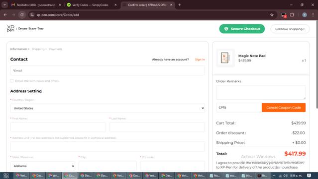Click the address bar URL
Screen dimensions: 318x179
58,15
